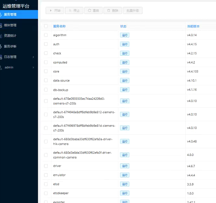Click the 运行 status tag for etcd
The image size is (216, 203).
pyautogui.click(x=125, y=184)
